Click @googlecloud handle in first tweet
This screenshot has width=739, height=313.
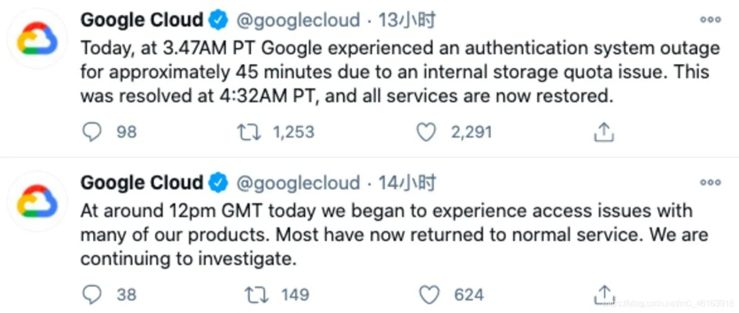(298, 20)
